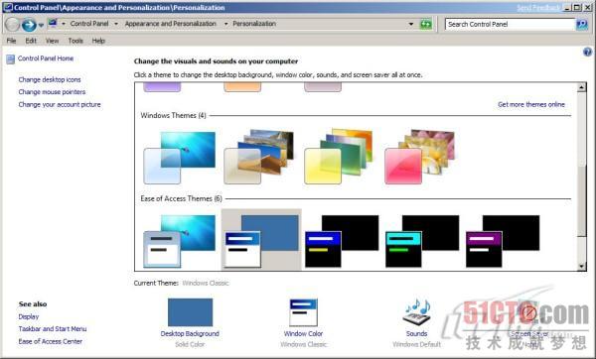Click the green Refresh button
The width and height of the screenshot is (596, 359).
[x=426, y=24]
